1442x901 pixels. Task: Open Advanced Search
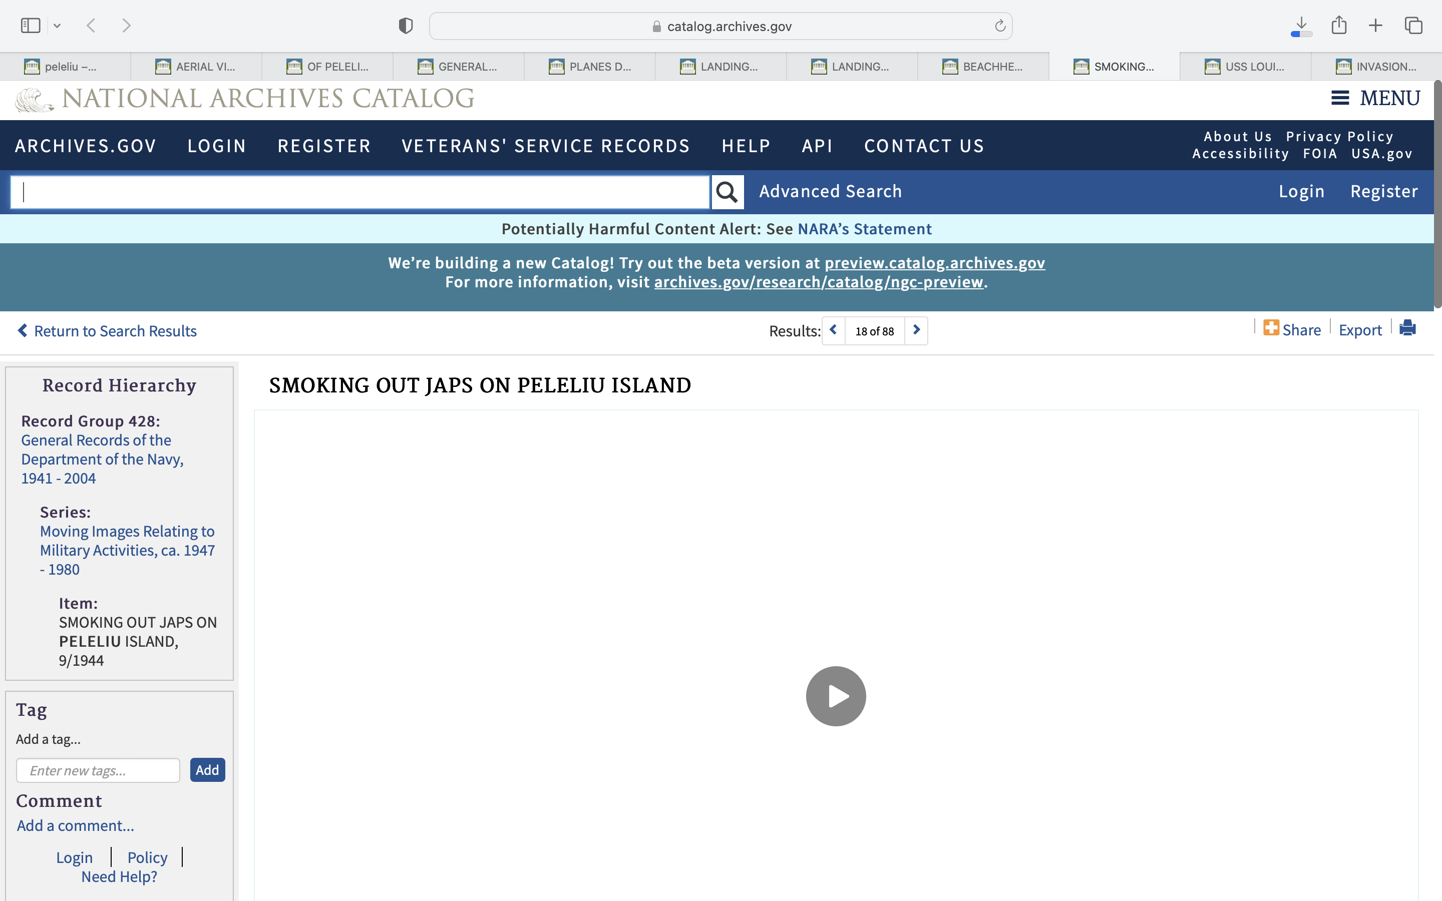[830, 191]
